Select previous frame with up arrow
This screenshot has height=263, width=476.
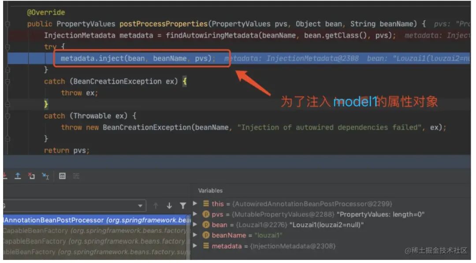coord(156,206)
